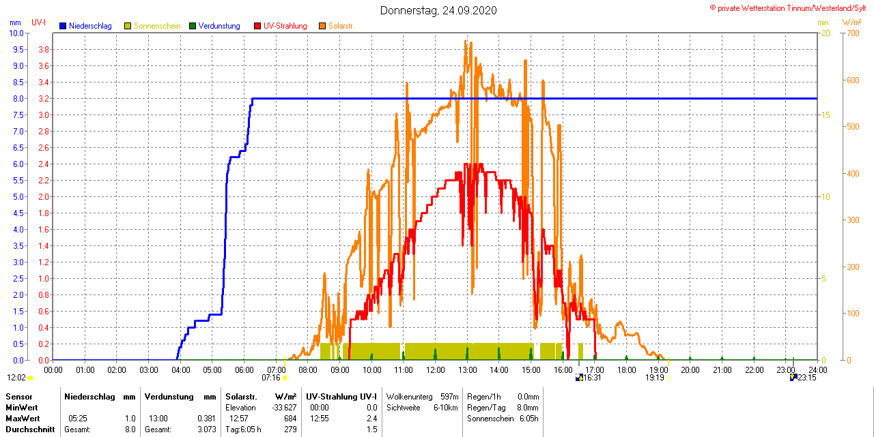The image size is (874, 437).
Task: Click the Sichtweite value 6-10km
Action: [447, 407]
